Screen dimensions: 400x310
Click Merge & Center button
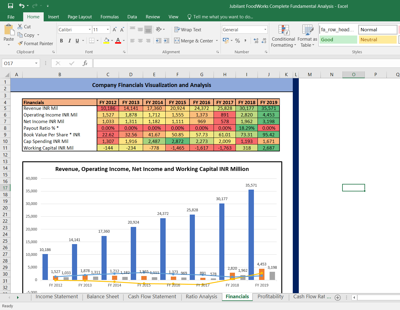tap(194, 41)
